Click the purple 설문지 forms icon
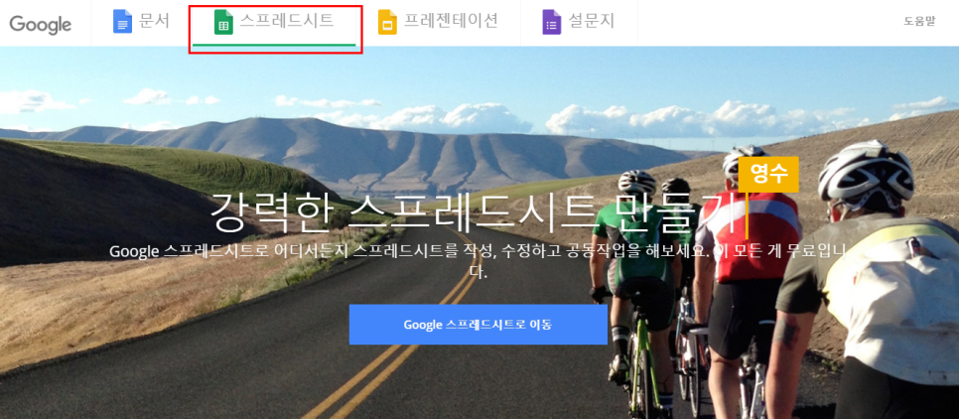Image resolution: width=959 pixels, height=419 pixels. pos(552,22)
